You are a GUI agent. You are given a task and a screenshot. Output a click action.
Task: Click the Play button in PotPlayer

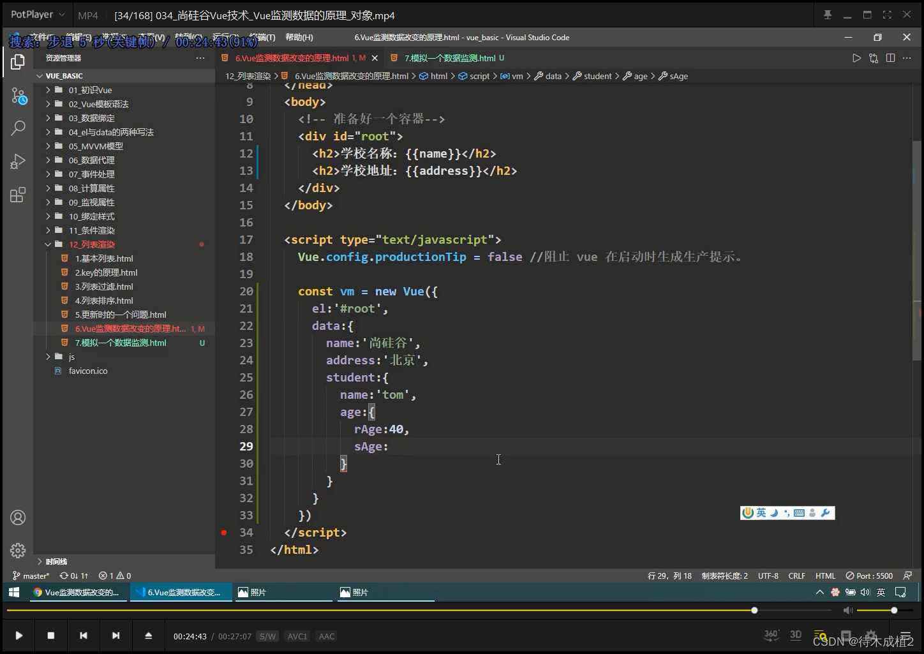[x=19, y=635]
